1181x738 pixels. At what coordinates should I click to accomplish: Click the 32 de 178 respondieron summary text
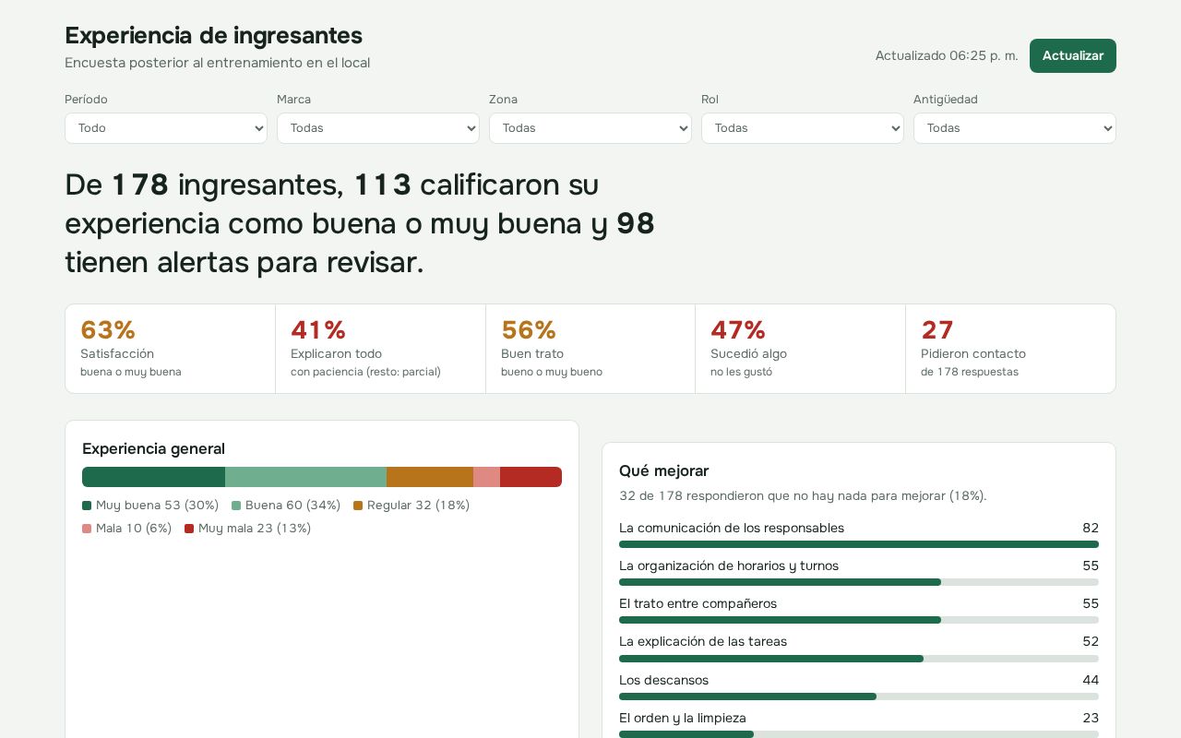point(803,495)
